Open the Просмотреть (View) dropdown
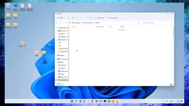Image resolution: width=189 pixels, height=106 pixels. [x=113, y=18]
